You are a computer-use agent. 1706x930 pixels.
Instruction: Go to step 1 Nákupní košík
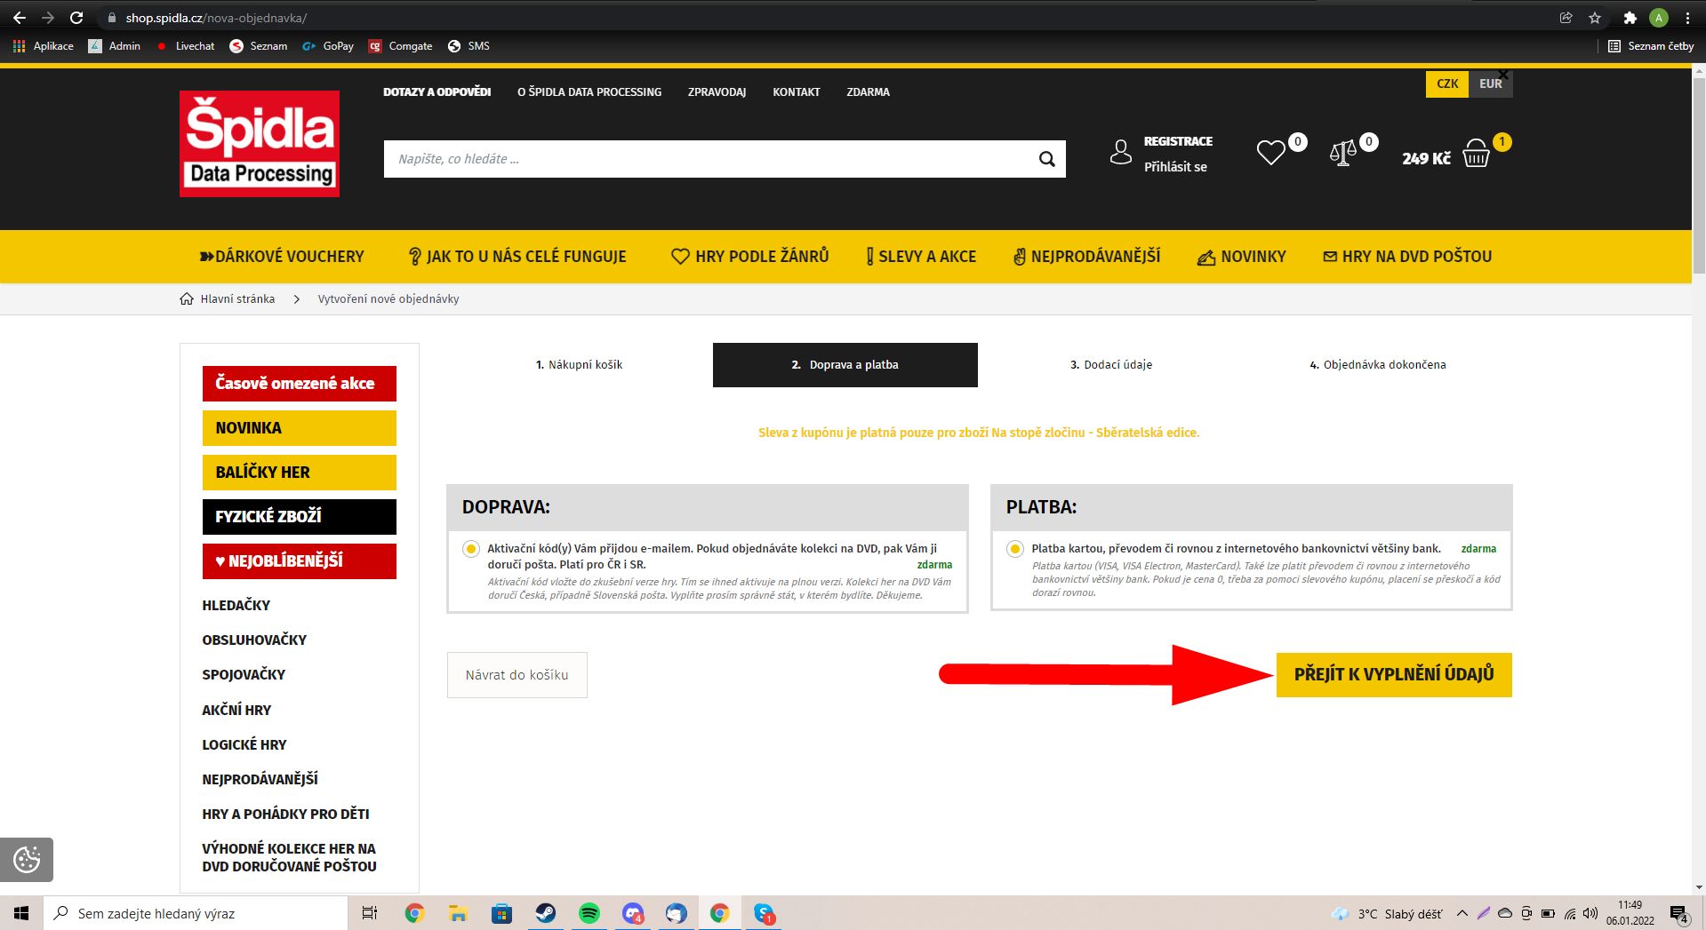(x=579, y=365)
